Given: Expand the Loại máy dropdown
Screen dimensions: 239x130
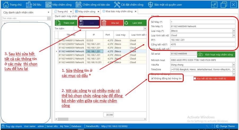Looking at the screenshot, I should coord(234,31).
